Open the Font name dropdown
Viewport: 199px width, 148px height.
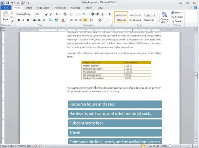34,14
